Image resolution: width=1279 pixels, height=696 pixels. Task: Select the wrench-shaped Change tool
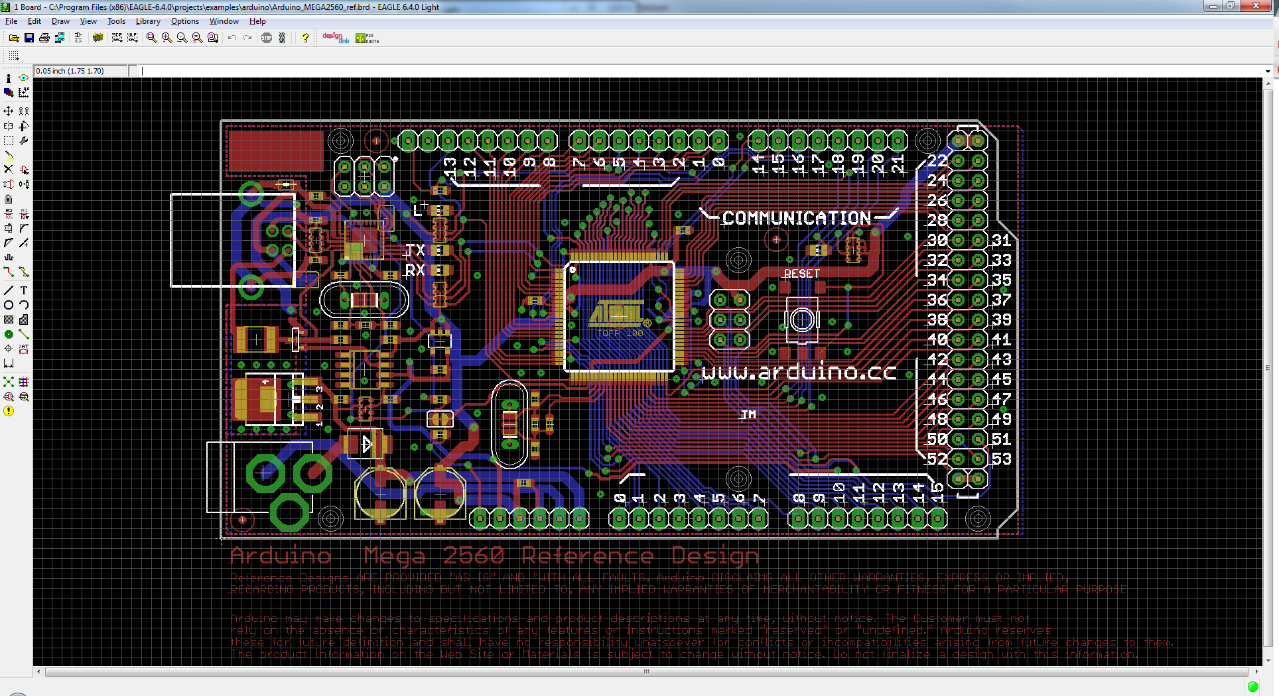point(24,140)
